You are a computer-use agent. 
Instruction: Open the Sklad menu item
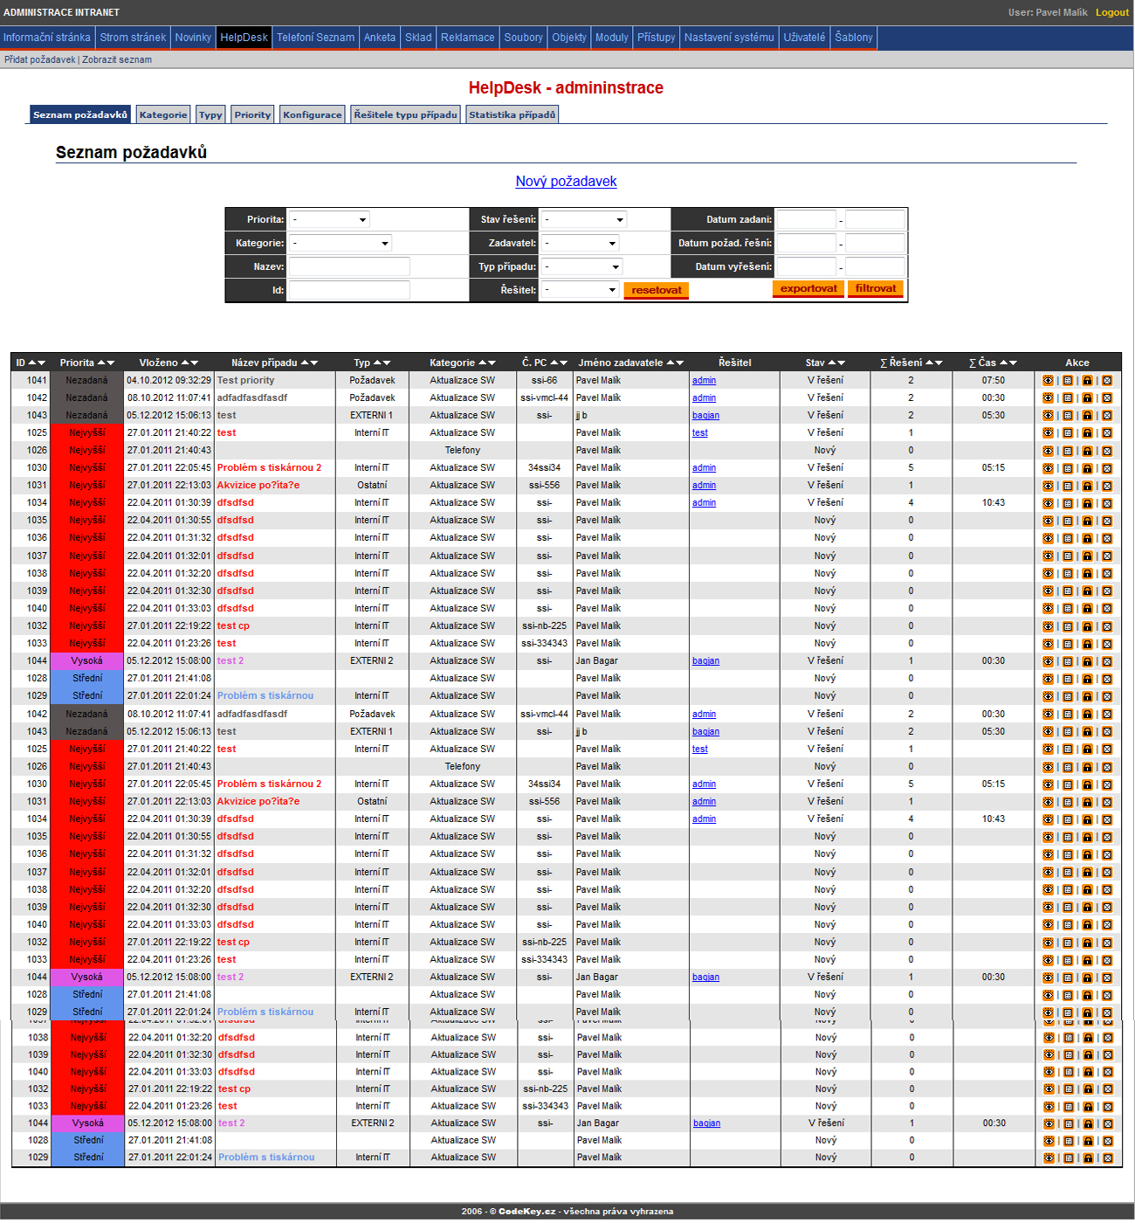pyautogui.click(x=418, y=38)
